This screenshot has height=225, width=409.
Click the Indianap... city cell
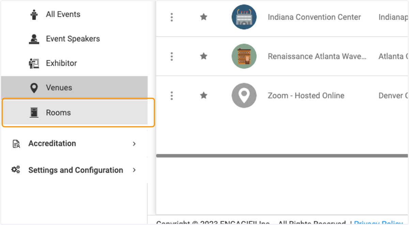(394, 17)
